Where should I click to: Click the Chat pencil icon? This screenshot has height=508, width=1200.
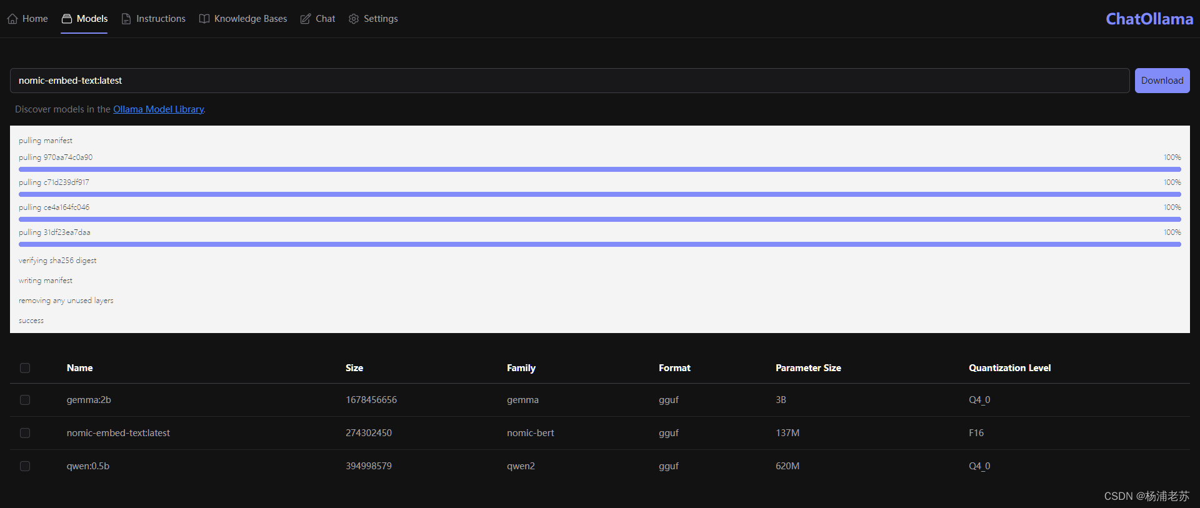point(306,19)
